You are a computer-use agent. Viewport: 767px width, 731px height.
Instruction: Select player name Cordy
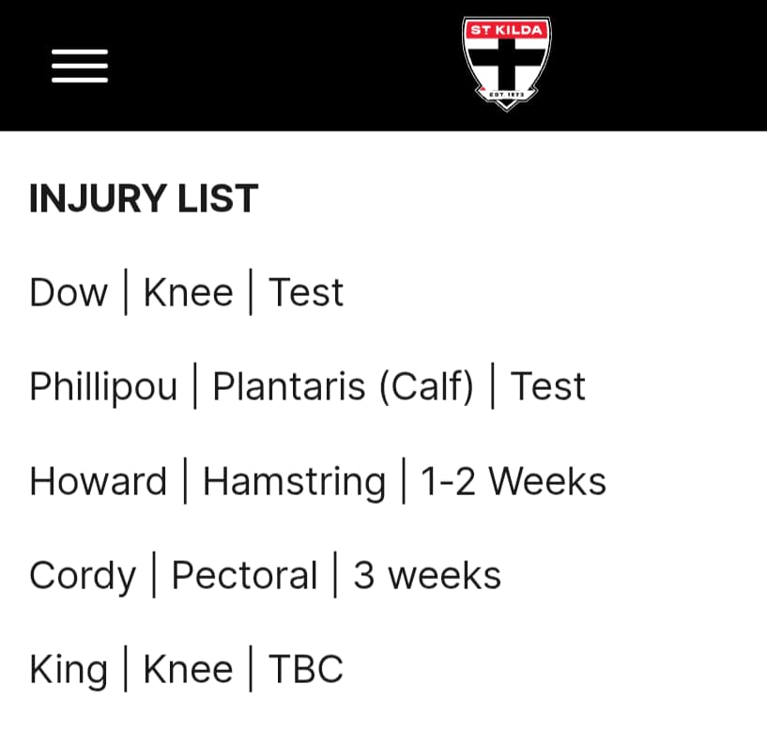(83, 576)
